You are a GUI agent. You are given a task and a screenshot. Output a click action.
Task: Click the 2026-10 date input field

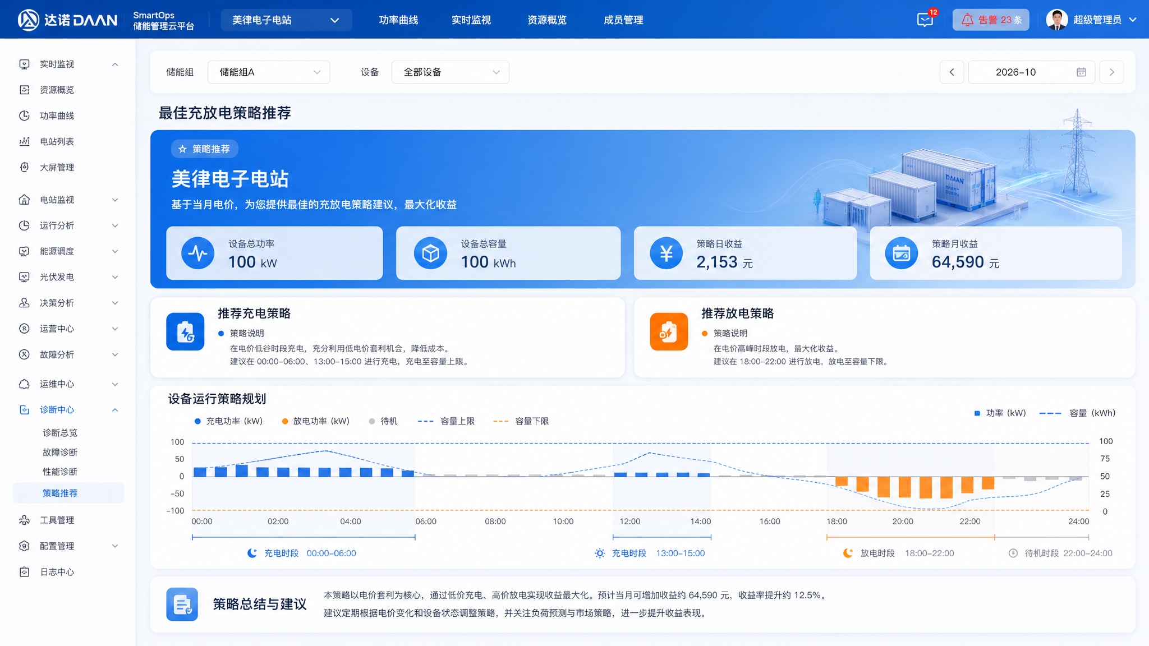pyautogui.click(x=1031, y=72)
